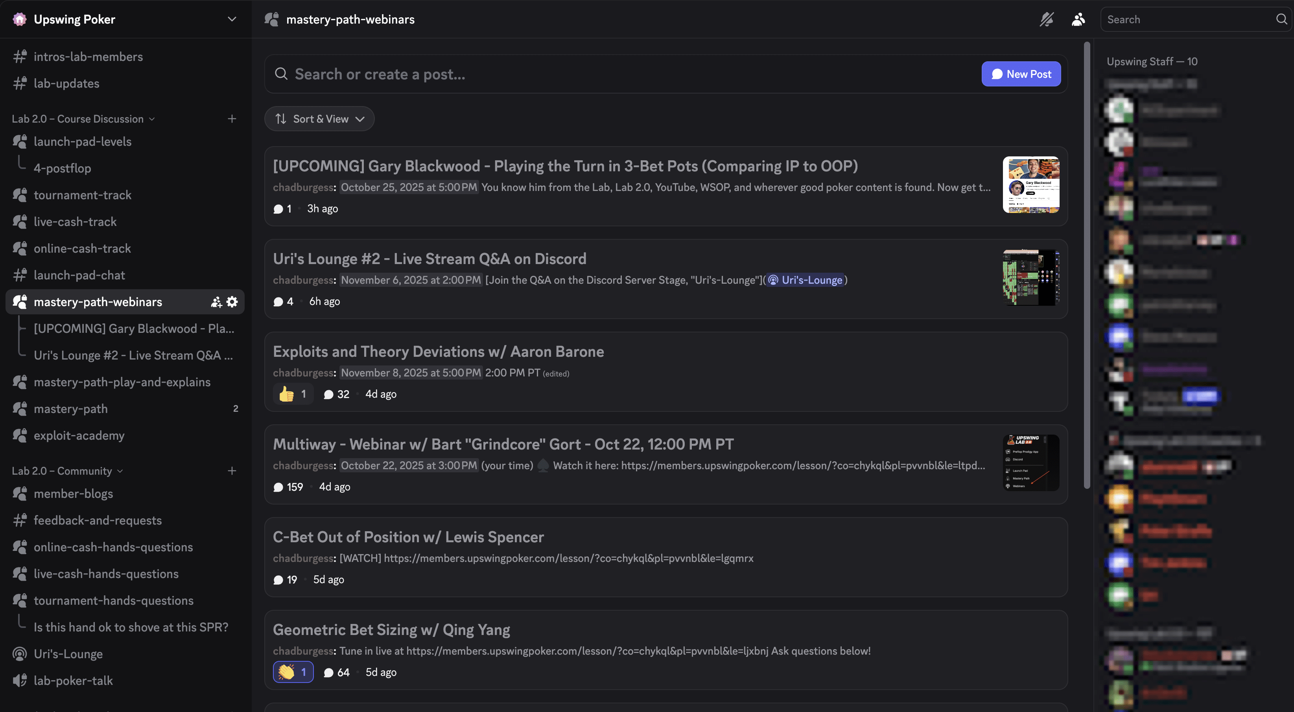
Task: Click the Upswing Poker server rose icon
Action: click(20, 19)
